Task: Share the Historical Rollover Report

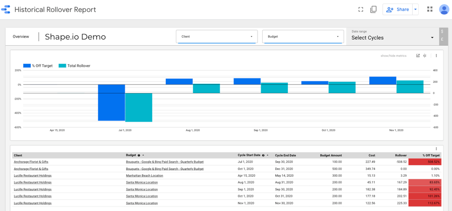Action: [398, 10]
